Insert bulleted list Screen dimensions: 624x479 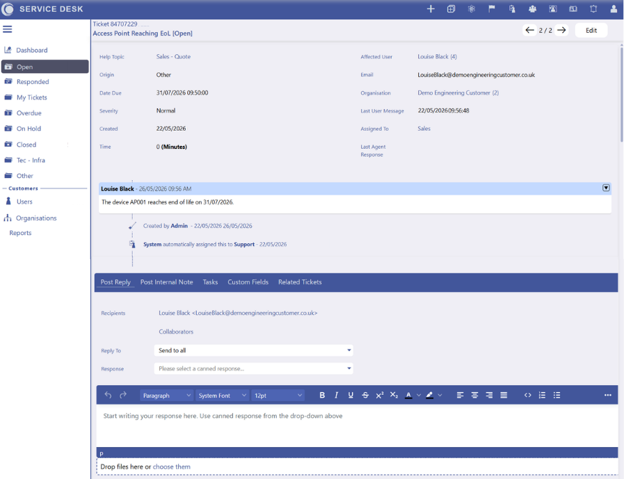557,395
